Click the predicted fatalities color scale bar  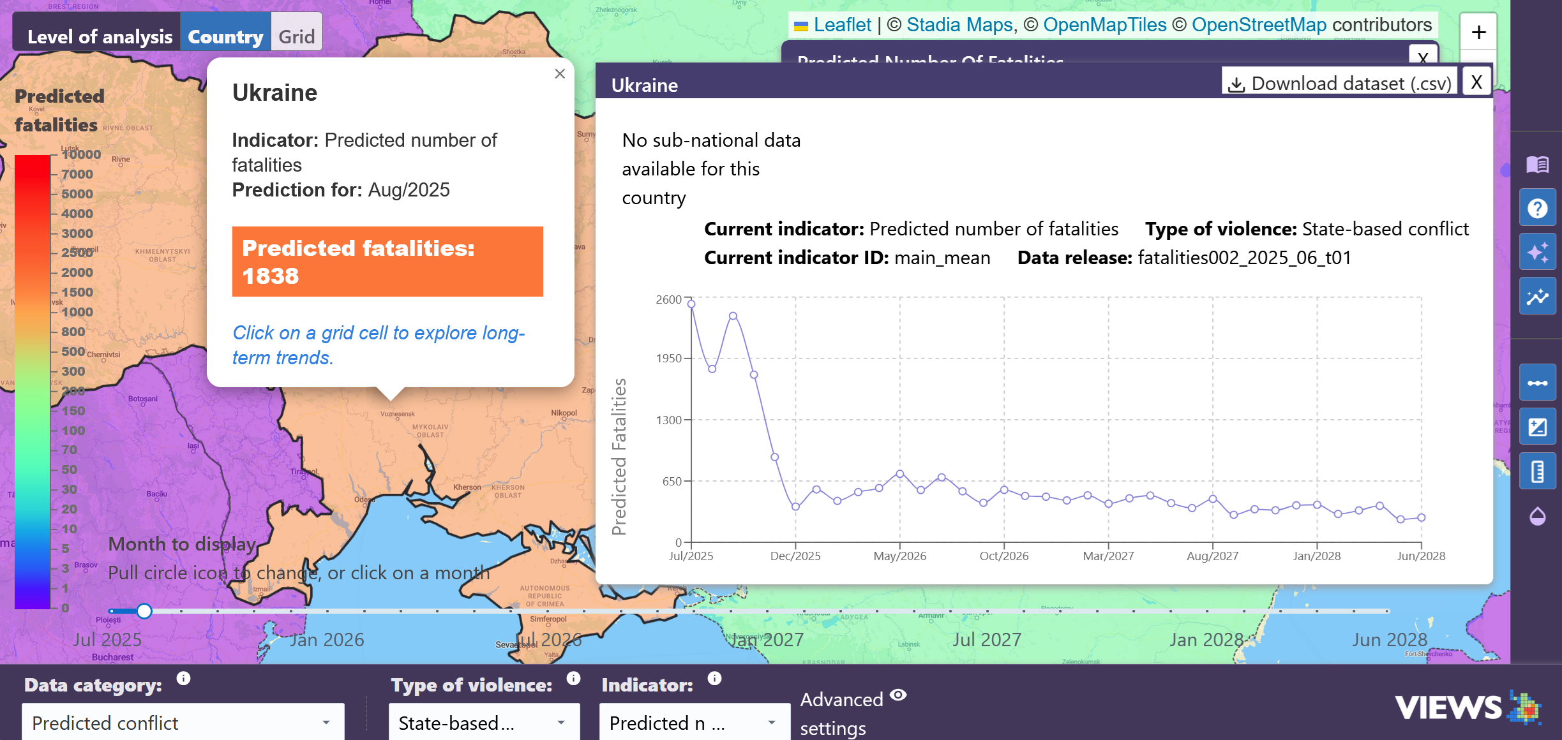[x=33, y=381]
